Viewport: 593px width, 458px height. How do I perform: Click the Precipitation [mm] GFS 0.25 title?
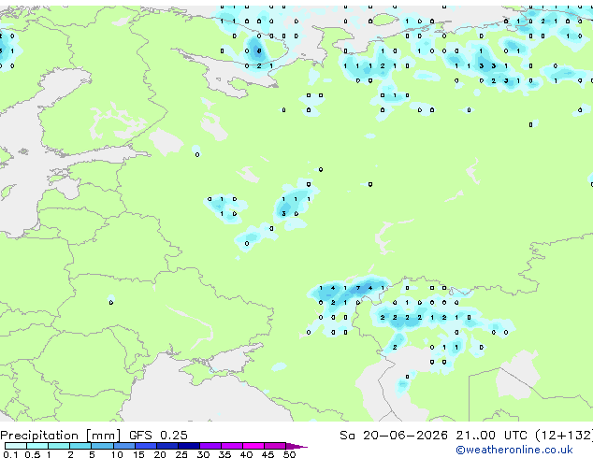click(x=94, y=436)
